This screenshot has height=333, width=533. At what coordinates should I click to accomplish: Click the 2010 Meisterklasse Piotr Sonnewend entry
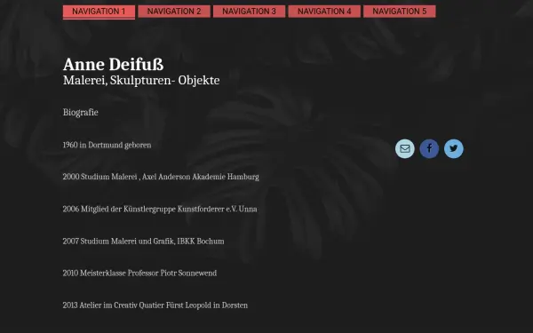[139, 274]
